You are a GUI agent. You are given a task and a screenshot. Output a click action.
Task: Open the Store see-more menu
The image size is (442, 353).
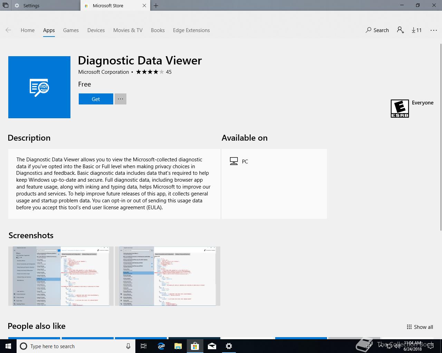434,30
